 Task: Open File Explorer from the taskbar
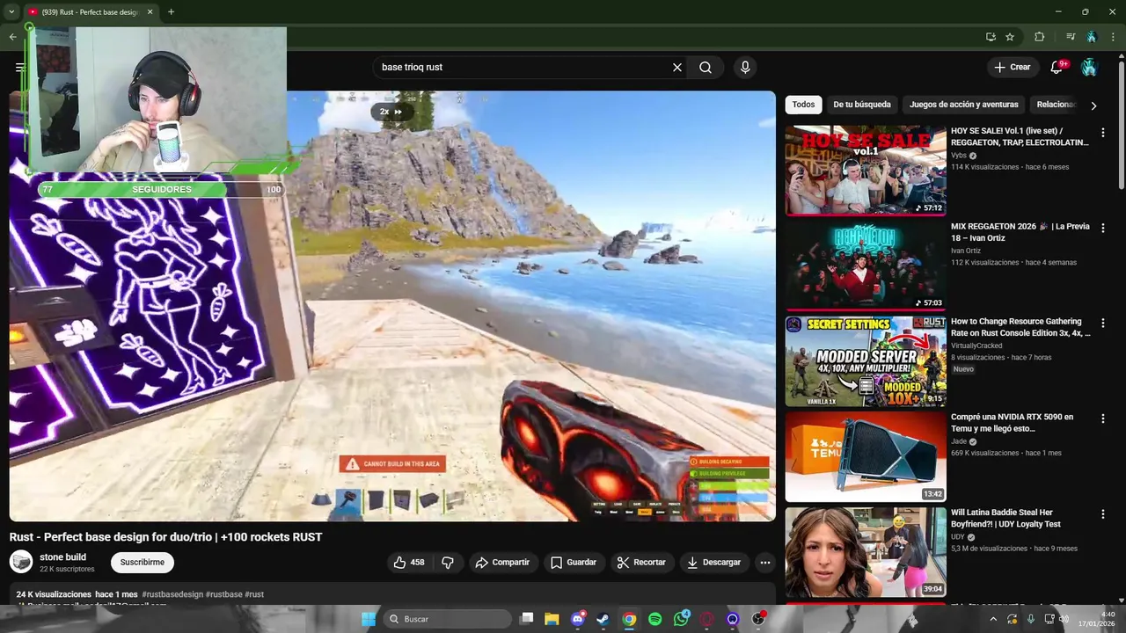(552, 619)
